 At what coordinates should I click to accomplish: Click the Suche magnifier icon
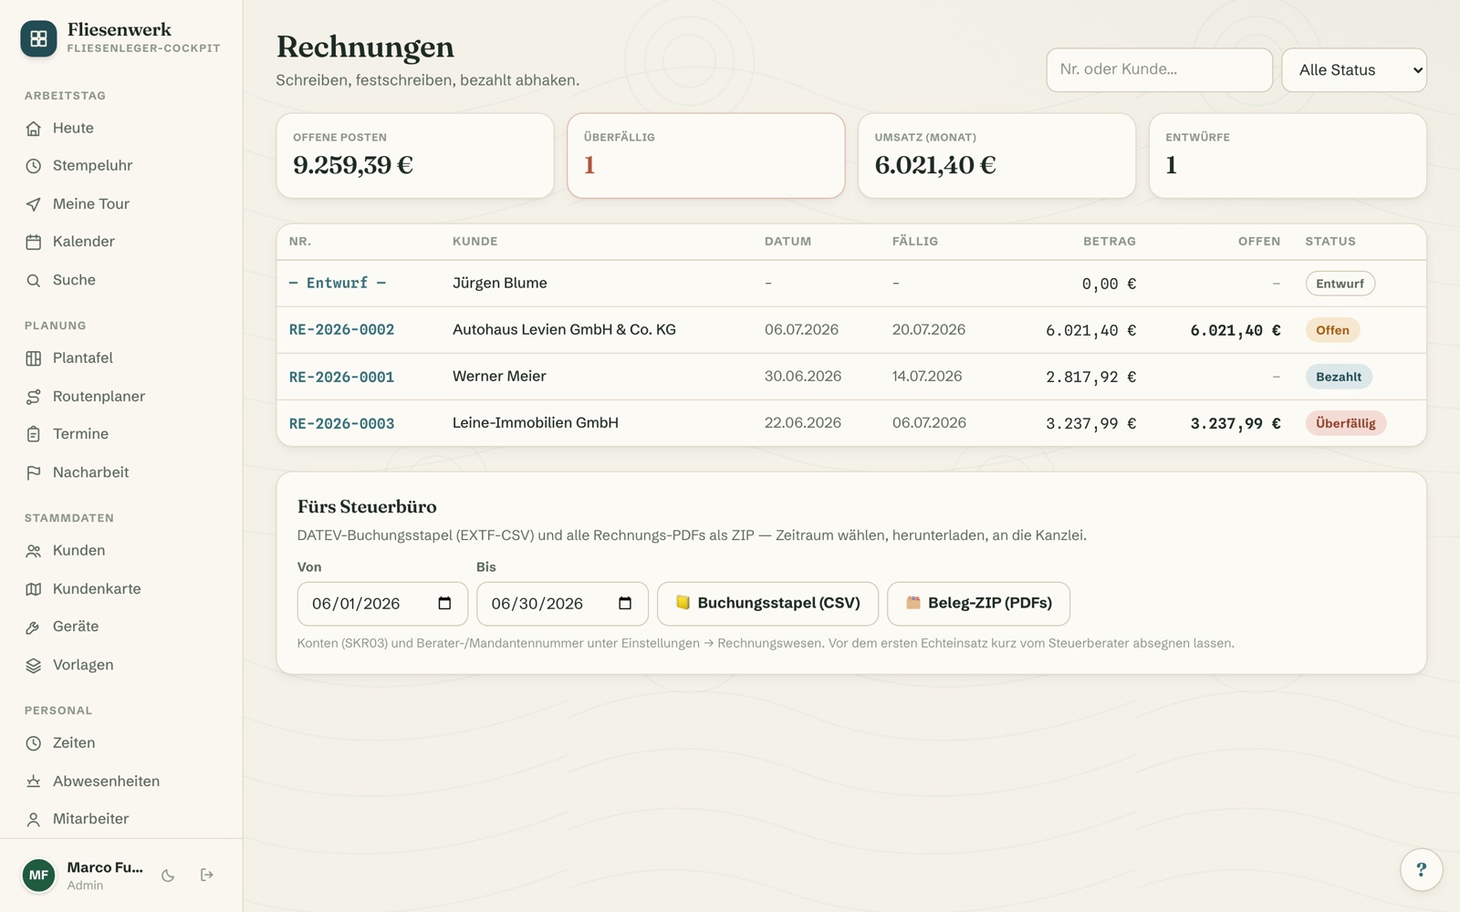click(x=34, y=280)
